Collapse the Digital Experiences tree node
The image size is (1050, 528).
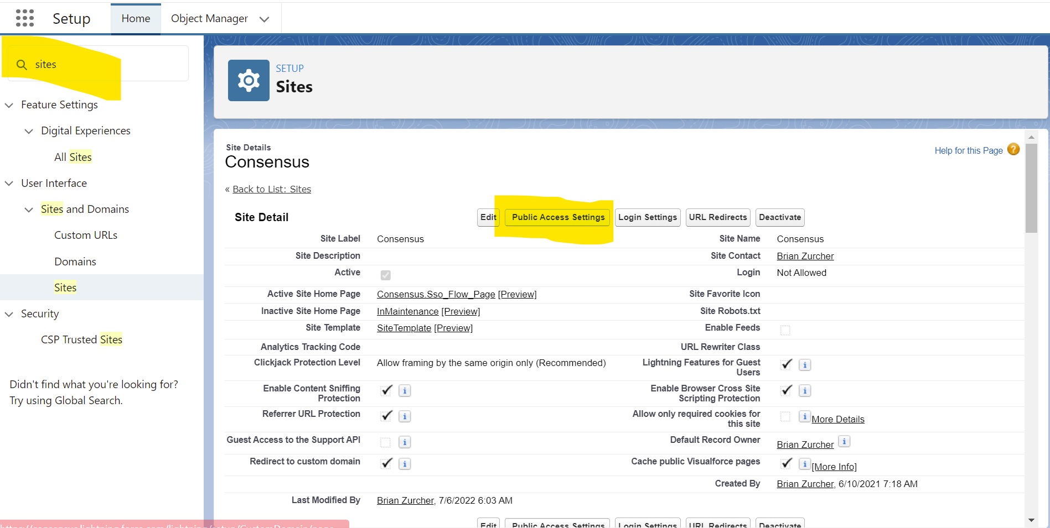click(29, 131)
